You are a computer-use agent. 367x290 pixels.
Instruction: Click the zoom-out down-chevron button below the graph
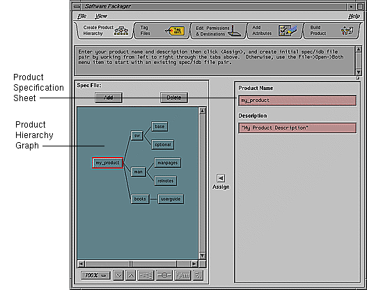coord(118,275)
